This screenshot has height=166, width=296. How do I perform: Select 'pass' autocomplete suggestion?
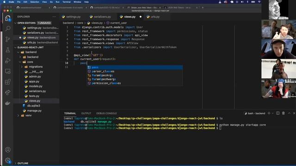coord(135,67)
